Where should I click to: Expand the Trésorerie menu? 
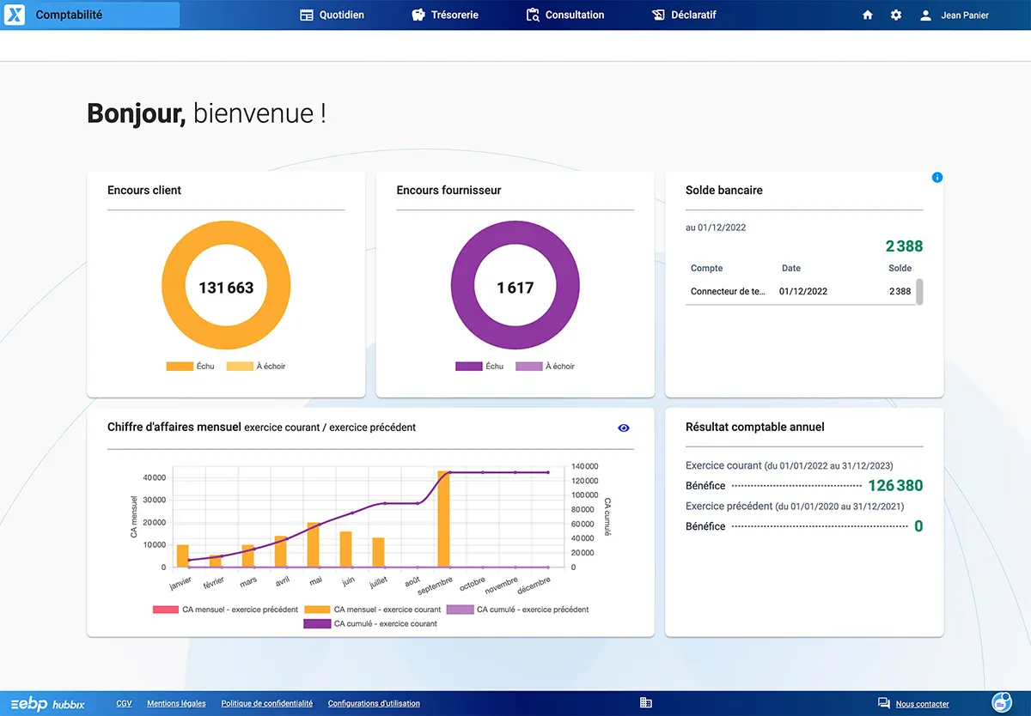(445, 15)
